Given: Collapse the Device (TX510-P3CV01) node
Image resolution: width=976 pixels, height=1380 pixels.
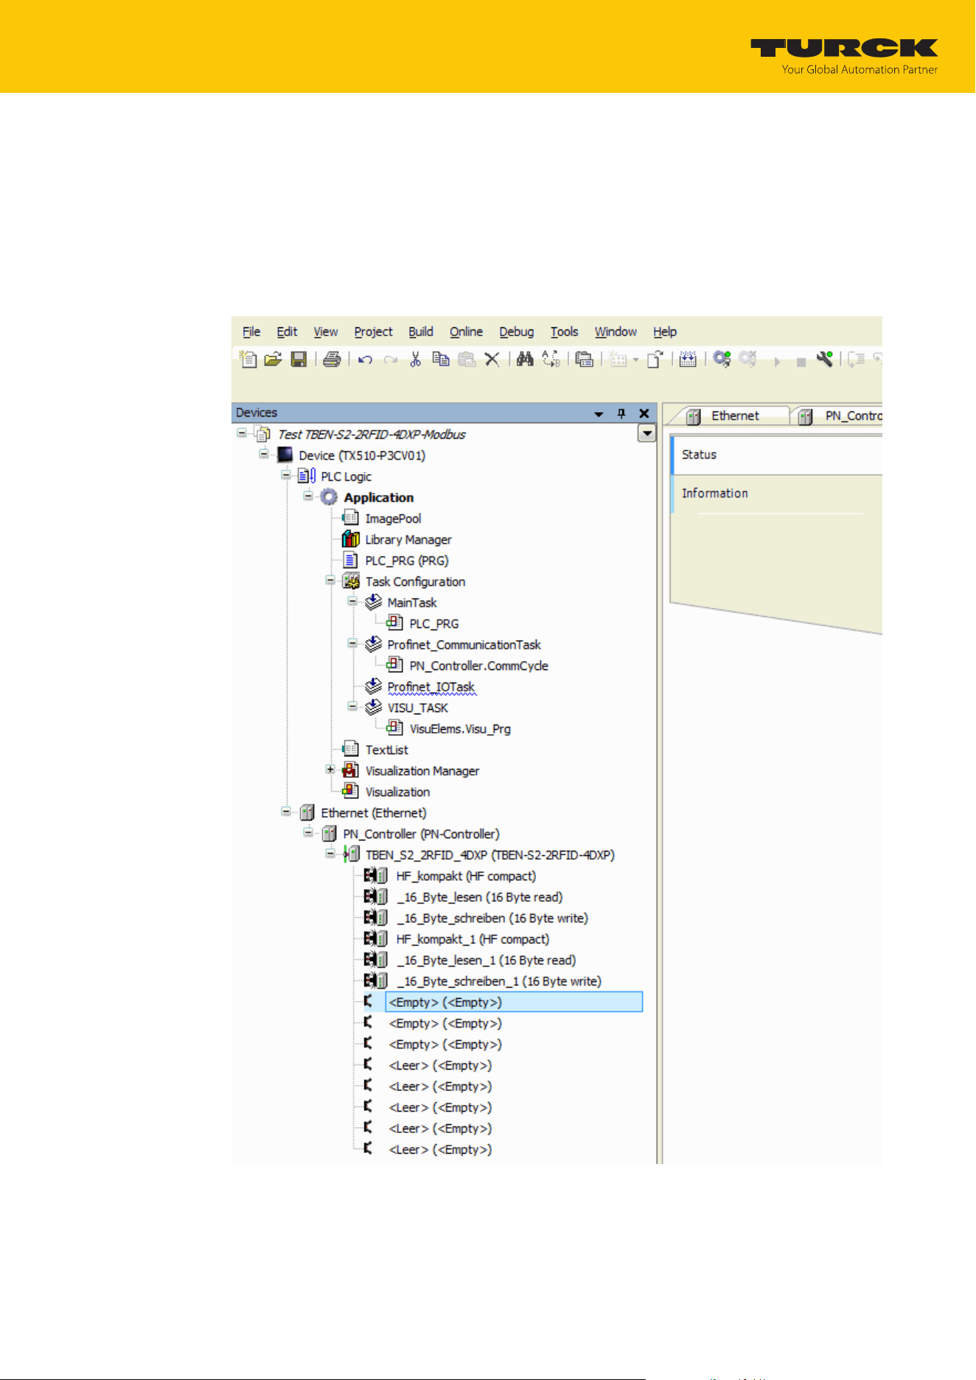Looking at the screenshot, I should click(264, 453).
